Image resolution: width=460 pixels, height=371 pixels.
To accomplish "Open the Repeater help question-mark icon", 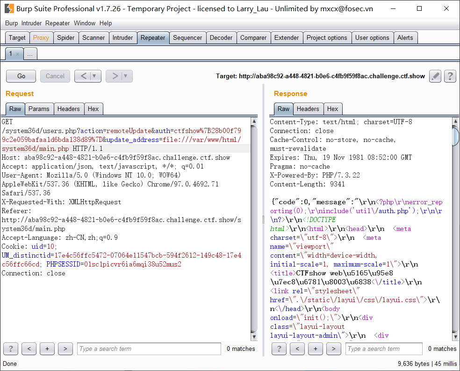I will 450,76.
